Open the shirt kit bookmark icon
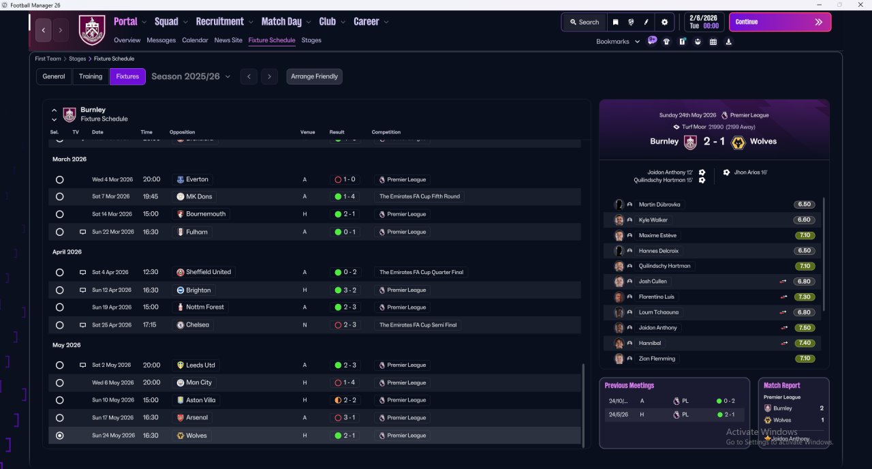The image size is (872, 469). point(666,42)
